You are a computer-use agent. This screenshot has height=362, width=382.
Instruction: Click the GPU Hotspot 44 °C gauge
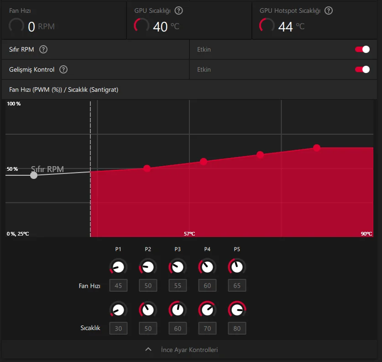pos(267,26)
